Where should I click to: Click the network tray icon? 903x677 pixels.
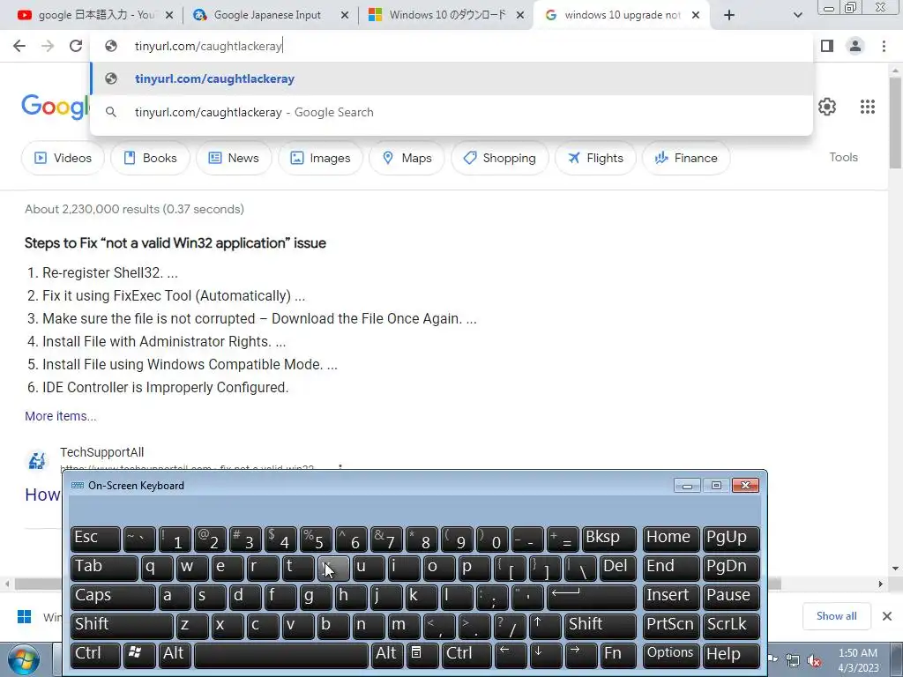pos(793,661)
